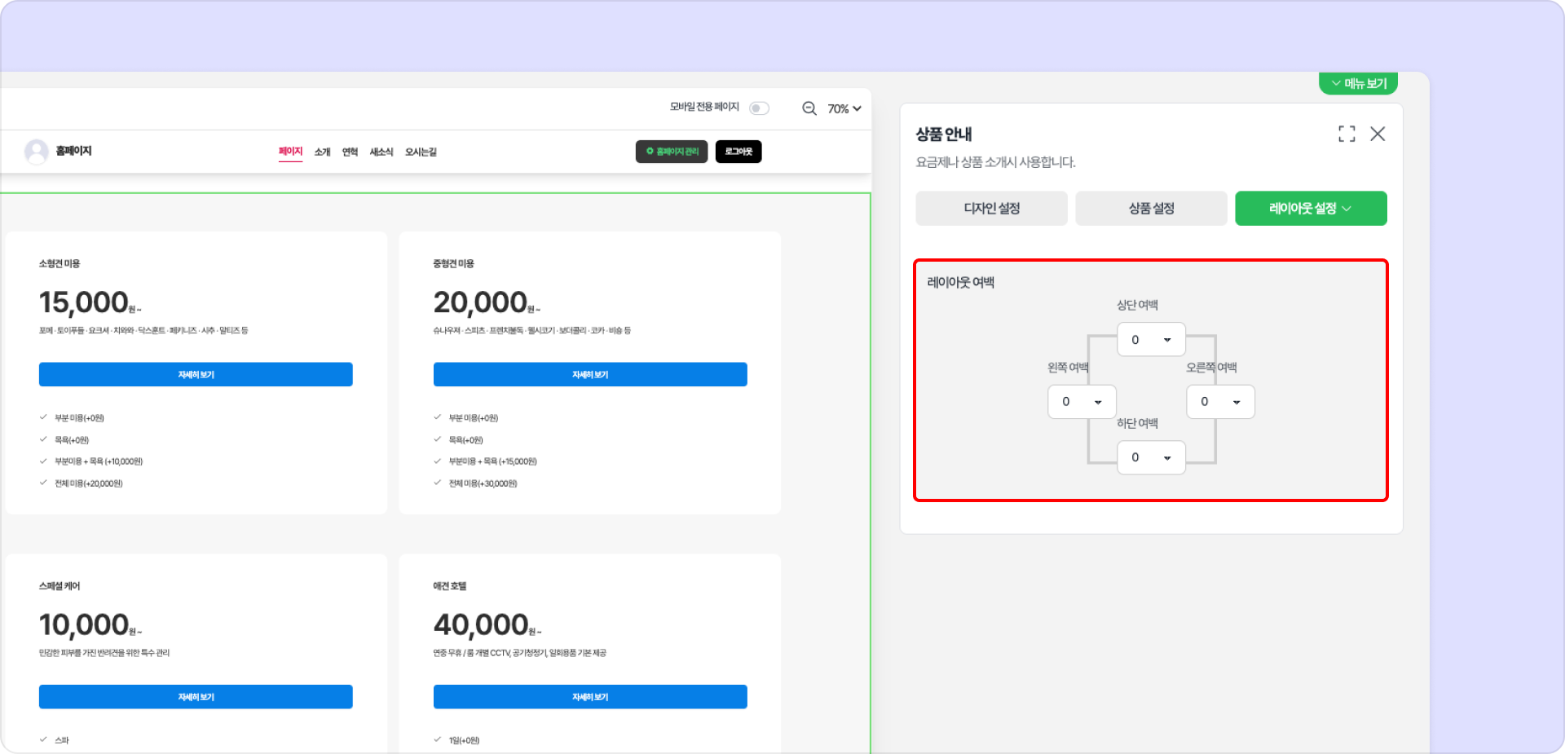Click the 20,000 price text
The width and height of the screenshot is (1565, 754).
click(x=480, y=302)
